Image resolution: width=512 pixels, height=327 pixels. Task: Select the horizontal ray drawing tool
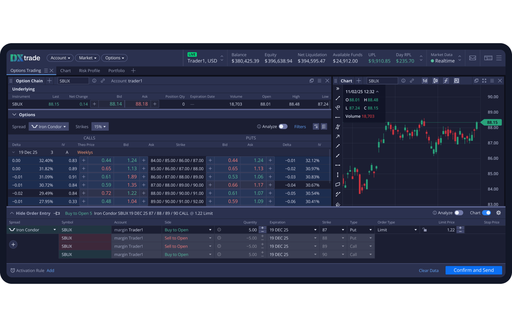(338, 117)
